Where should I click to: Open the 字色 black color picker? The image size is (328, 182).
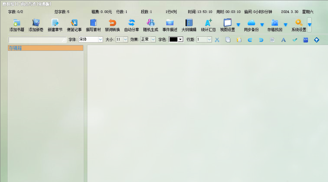click(x=176, y=39)
